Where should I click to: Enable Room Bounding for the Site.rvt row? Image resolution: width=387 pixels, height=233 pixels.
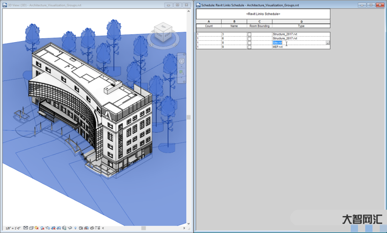tap(250, 43)
